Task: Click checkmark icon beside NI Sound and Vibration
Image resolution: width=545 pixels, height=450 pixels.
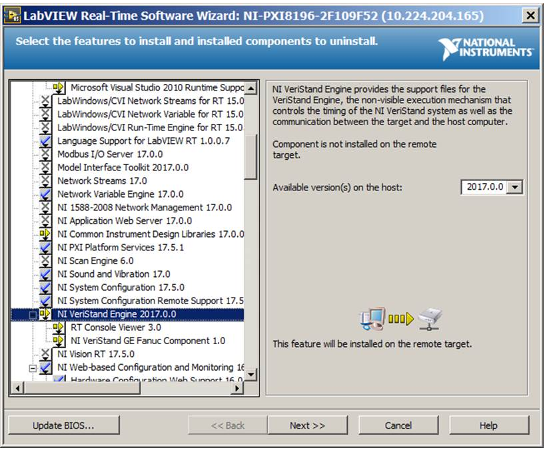Action: point(45,274)
